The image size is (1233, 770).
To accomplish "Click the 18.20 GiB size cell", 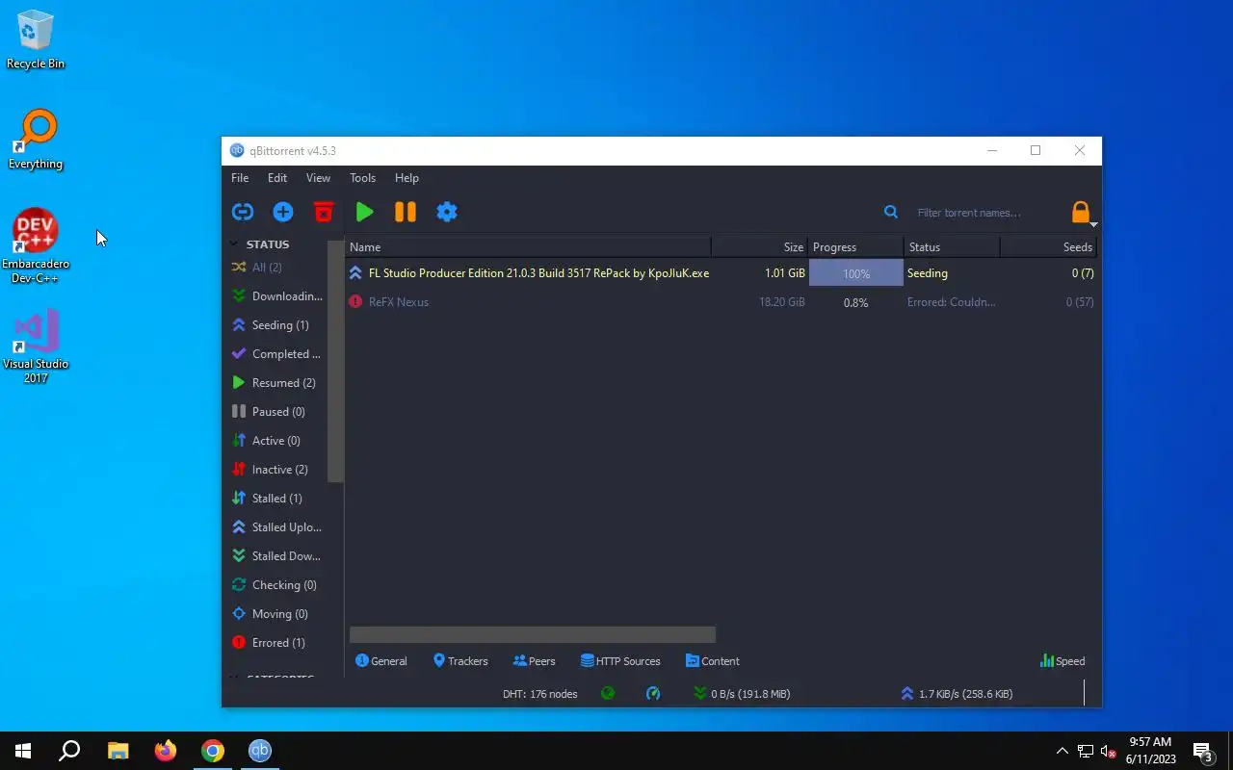I will coord(782,302).
